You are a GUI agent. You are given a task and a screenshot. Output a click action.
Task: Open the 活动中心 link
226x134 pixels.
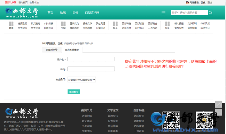[205, 28]
